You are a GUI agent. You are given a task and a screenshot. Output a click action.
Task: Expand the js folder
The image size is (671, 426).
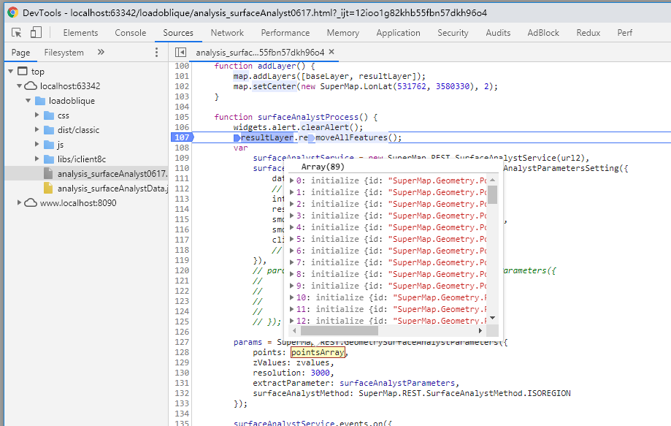[37, 144]
